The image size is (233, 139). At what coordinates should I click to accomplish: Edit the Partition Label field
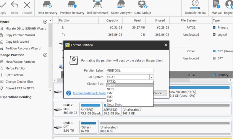click(x=130, y=70)
